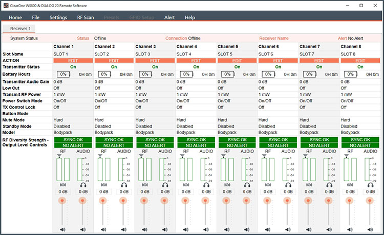Toggle Channel 1 Transmitter Status On
Screen dimensions: 384x235
[x=73, y=67]
